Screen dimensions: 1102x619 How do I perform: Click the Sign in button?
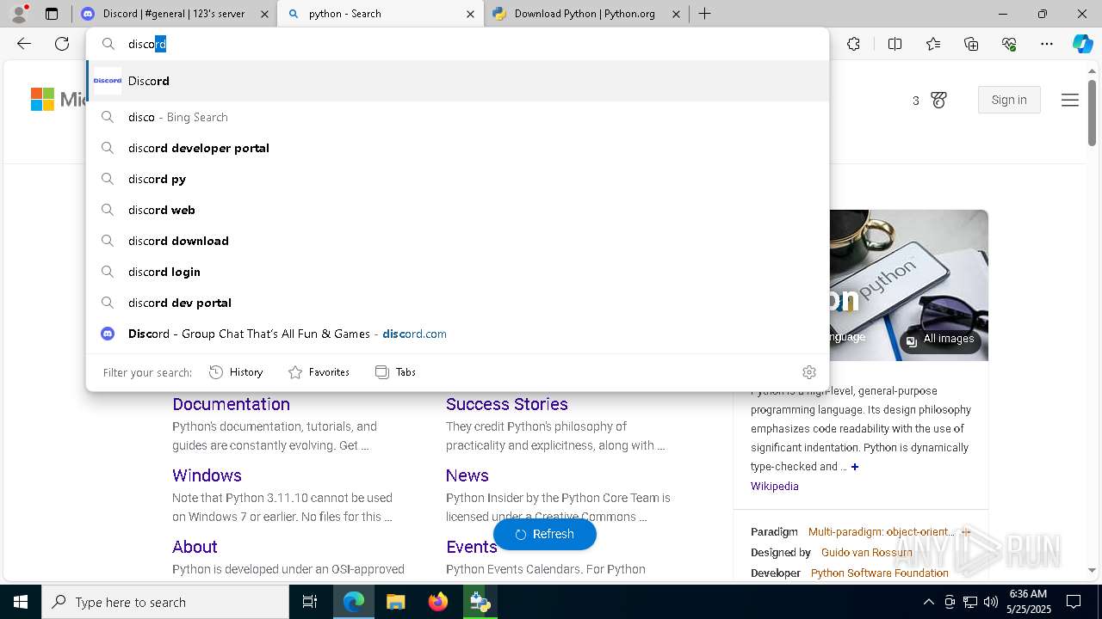pyautogui.click(x=1009, y=100)
